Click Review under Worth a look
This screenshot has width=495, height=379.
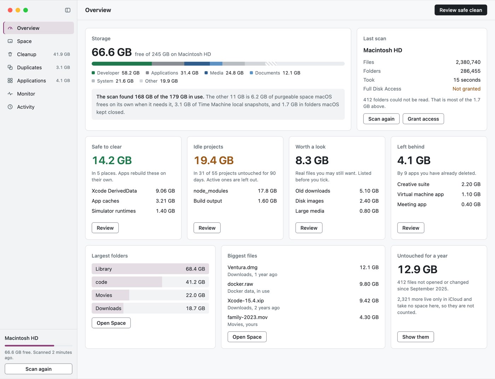(309, 228)
